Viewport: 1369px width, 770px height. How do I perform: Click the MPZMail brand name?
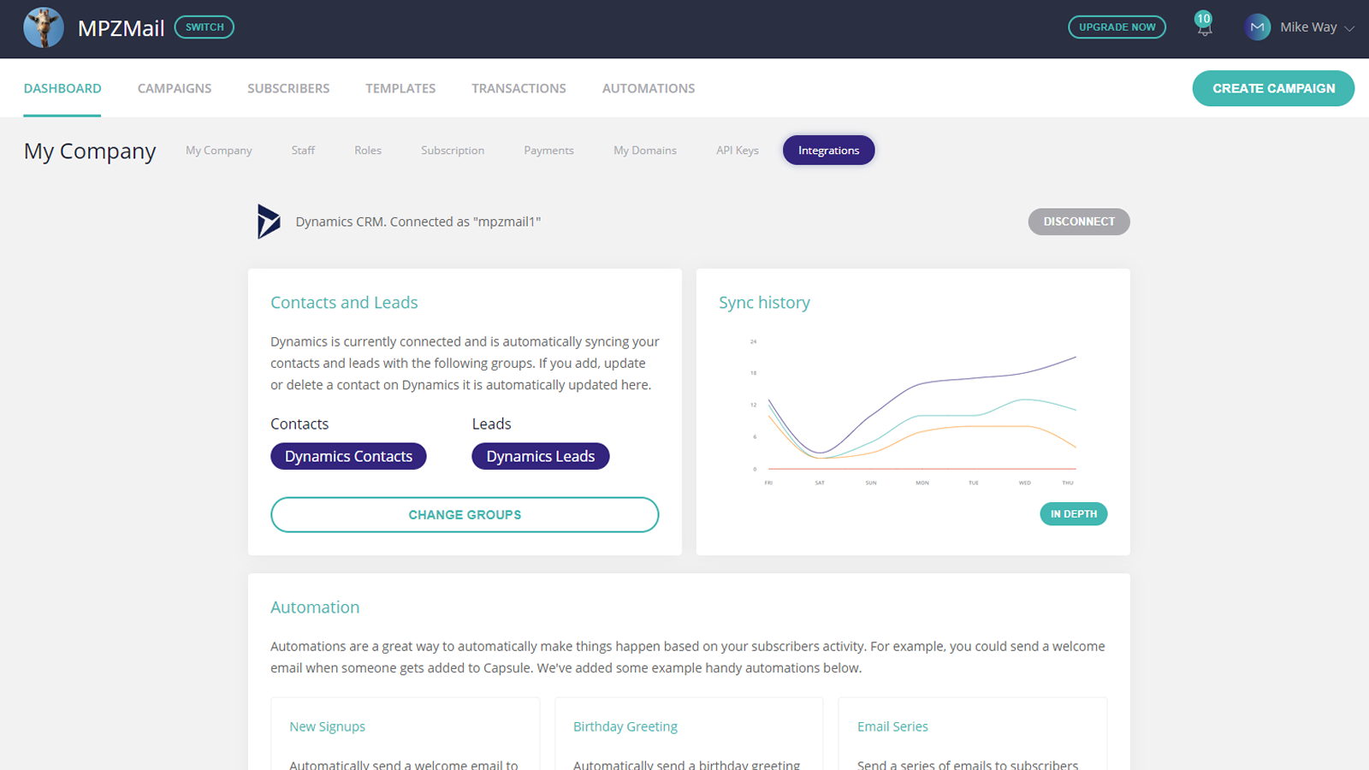121,28
